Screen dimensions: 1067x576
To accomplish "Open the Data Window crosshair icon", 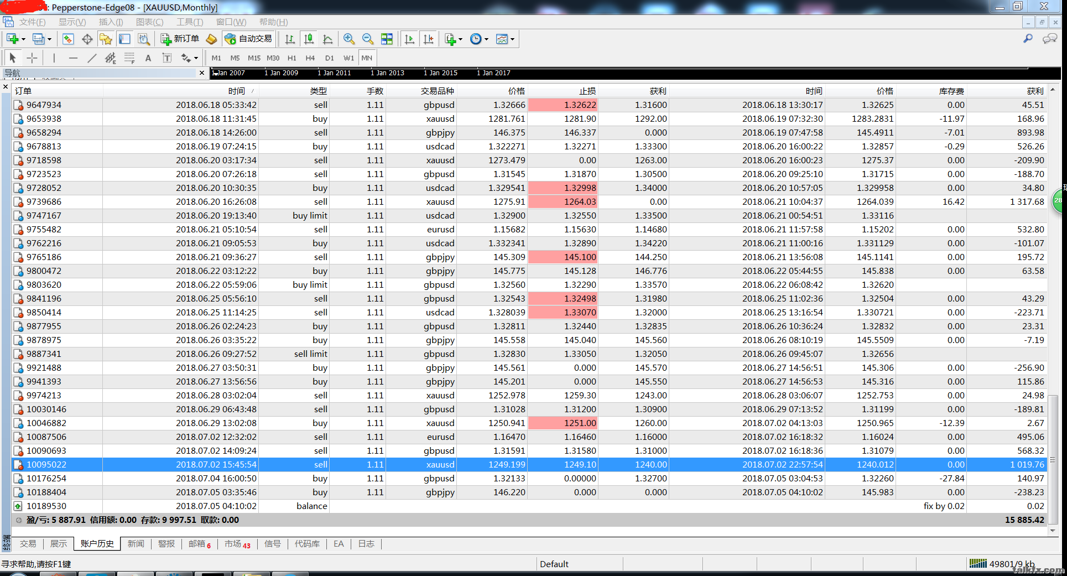I will click(x=87, y=39).
